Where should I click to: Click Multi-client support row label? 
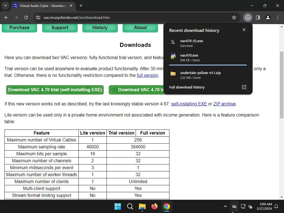click(x=42, y=189)
